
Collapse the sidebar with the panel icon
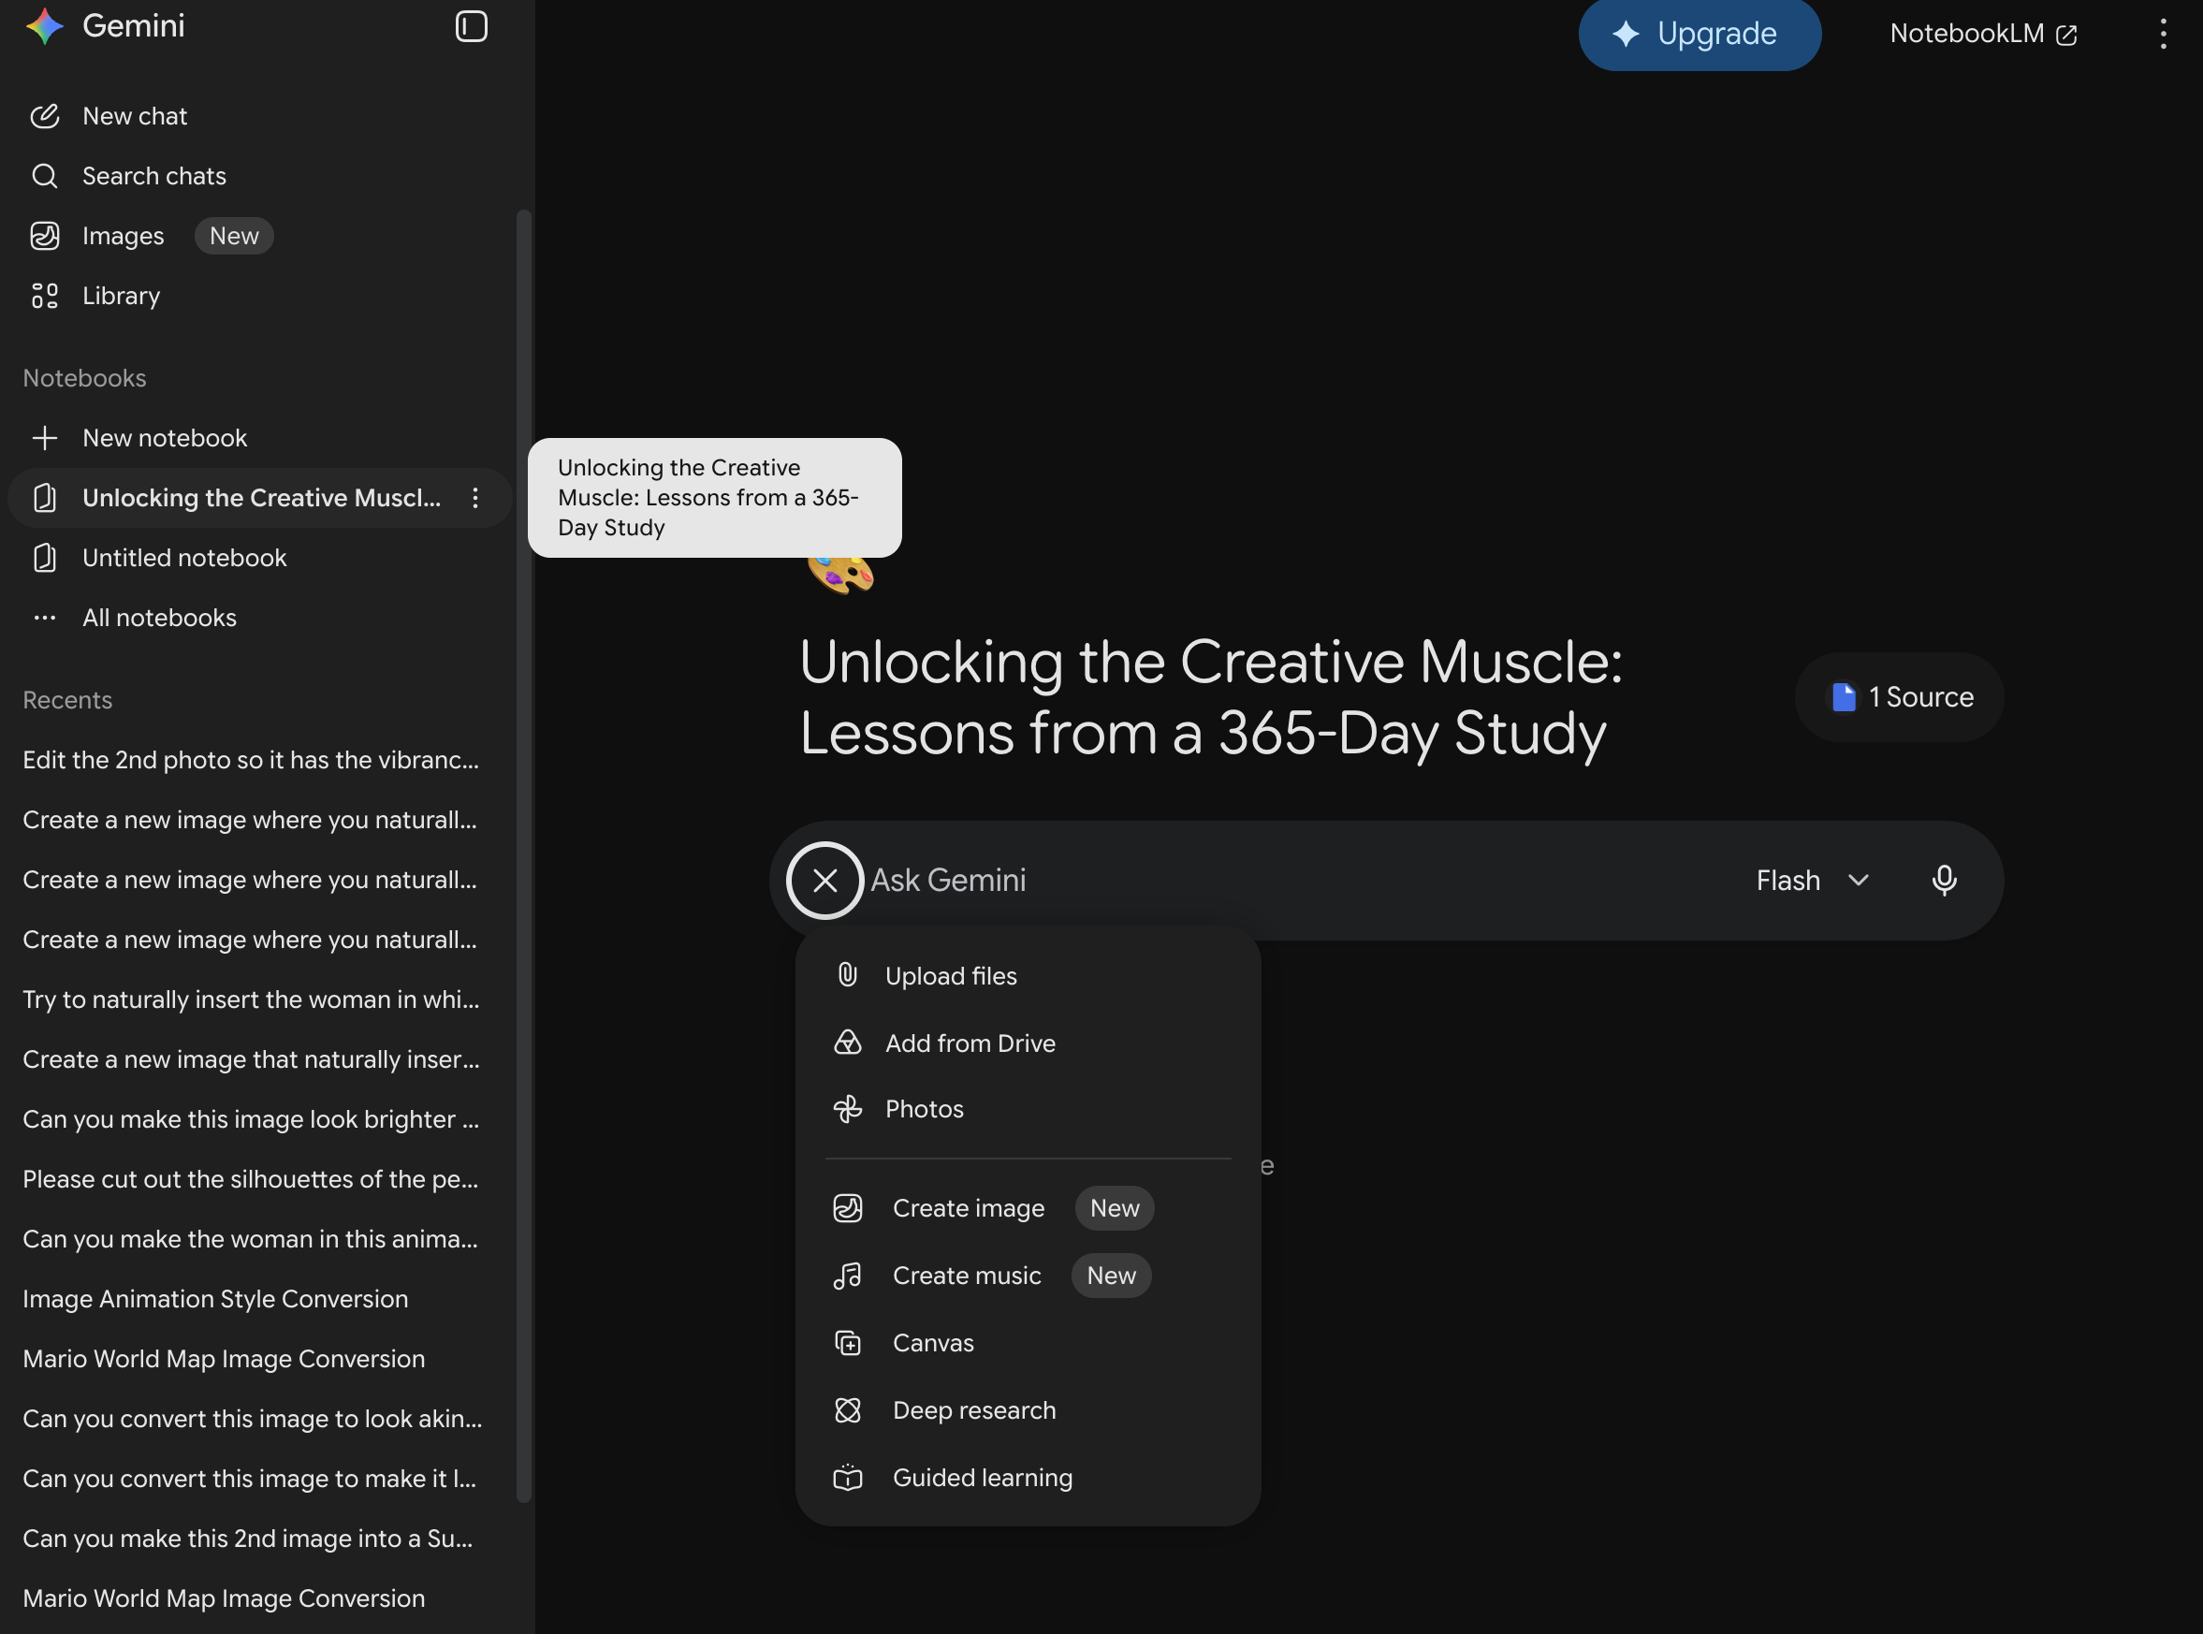471,27
